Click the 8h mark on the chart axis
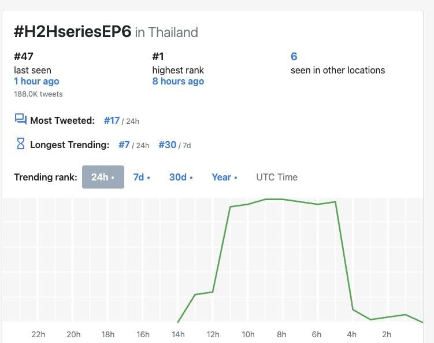Viewport: 434px width, 343px height. (281, 334)
